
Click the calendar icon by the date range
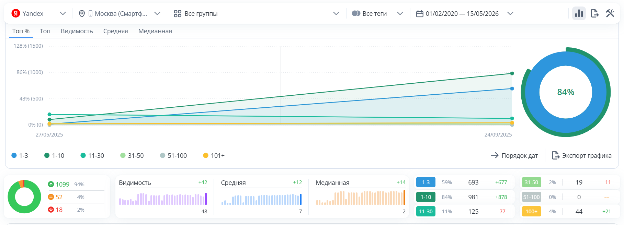pyautogui.click(x=419, y=13)
